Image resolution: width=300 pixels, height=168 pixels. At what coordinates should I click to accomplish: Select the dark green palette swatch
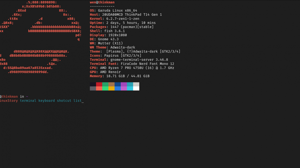(105, 84)
